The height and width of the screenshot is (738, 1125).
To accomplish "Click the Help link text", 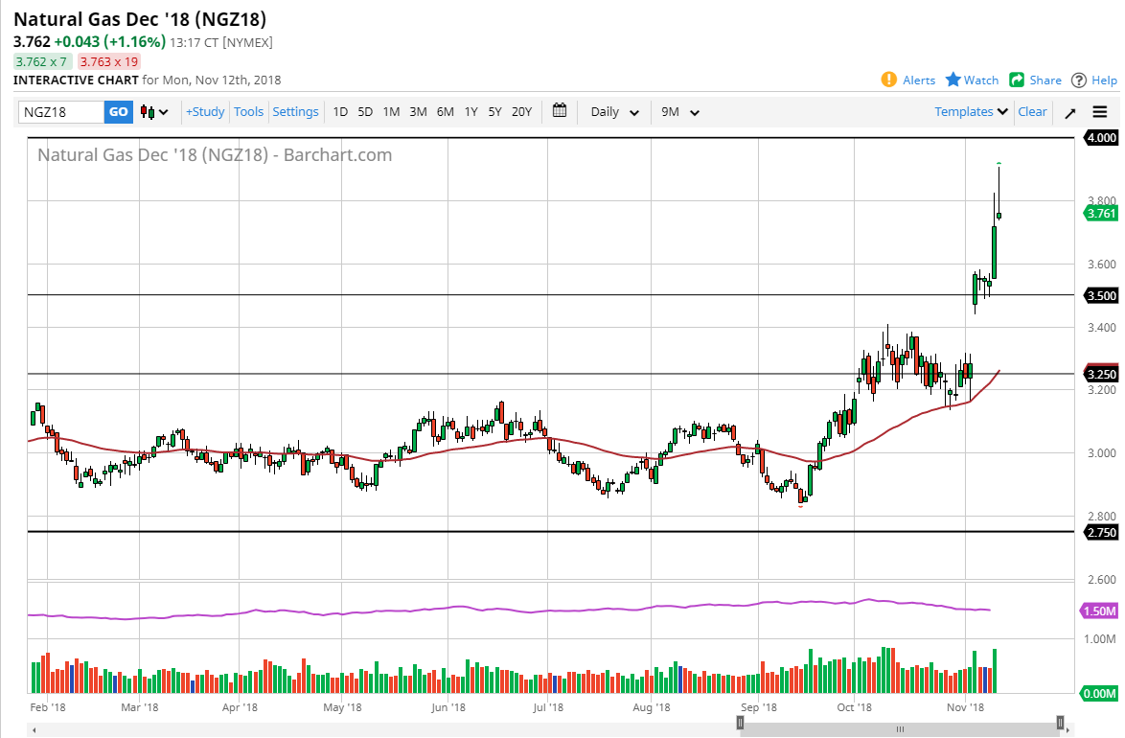I will tap(1104, 81).
